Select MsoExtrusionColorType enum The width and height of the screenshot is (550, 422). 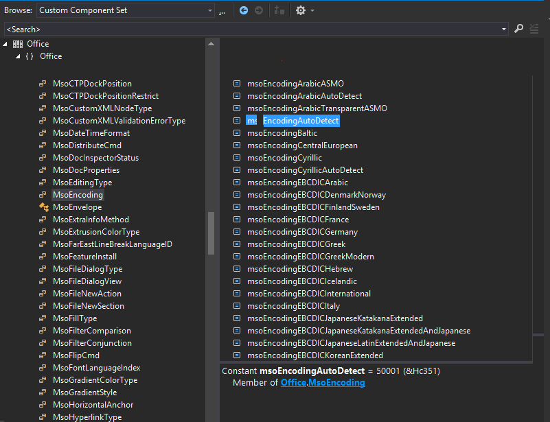point(96,232)
